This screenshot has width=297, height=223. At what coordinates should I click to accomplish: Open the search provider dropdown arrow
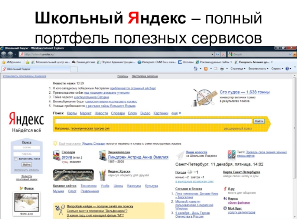(x=295, y=54)
